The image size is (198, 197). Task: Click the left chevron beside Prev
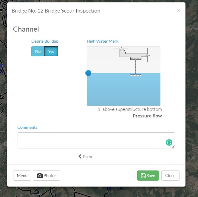coord(80,156)
